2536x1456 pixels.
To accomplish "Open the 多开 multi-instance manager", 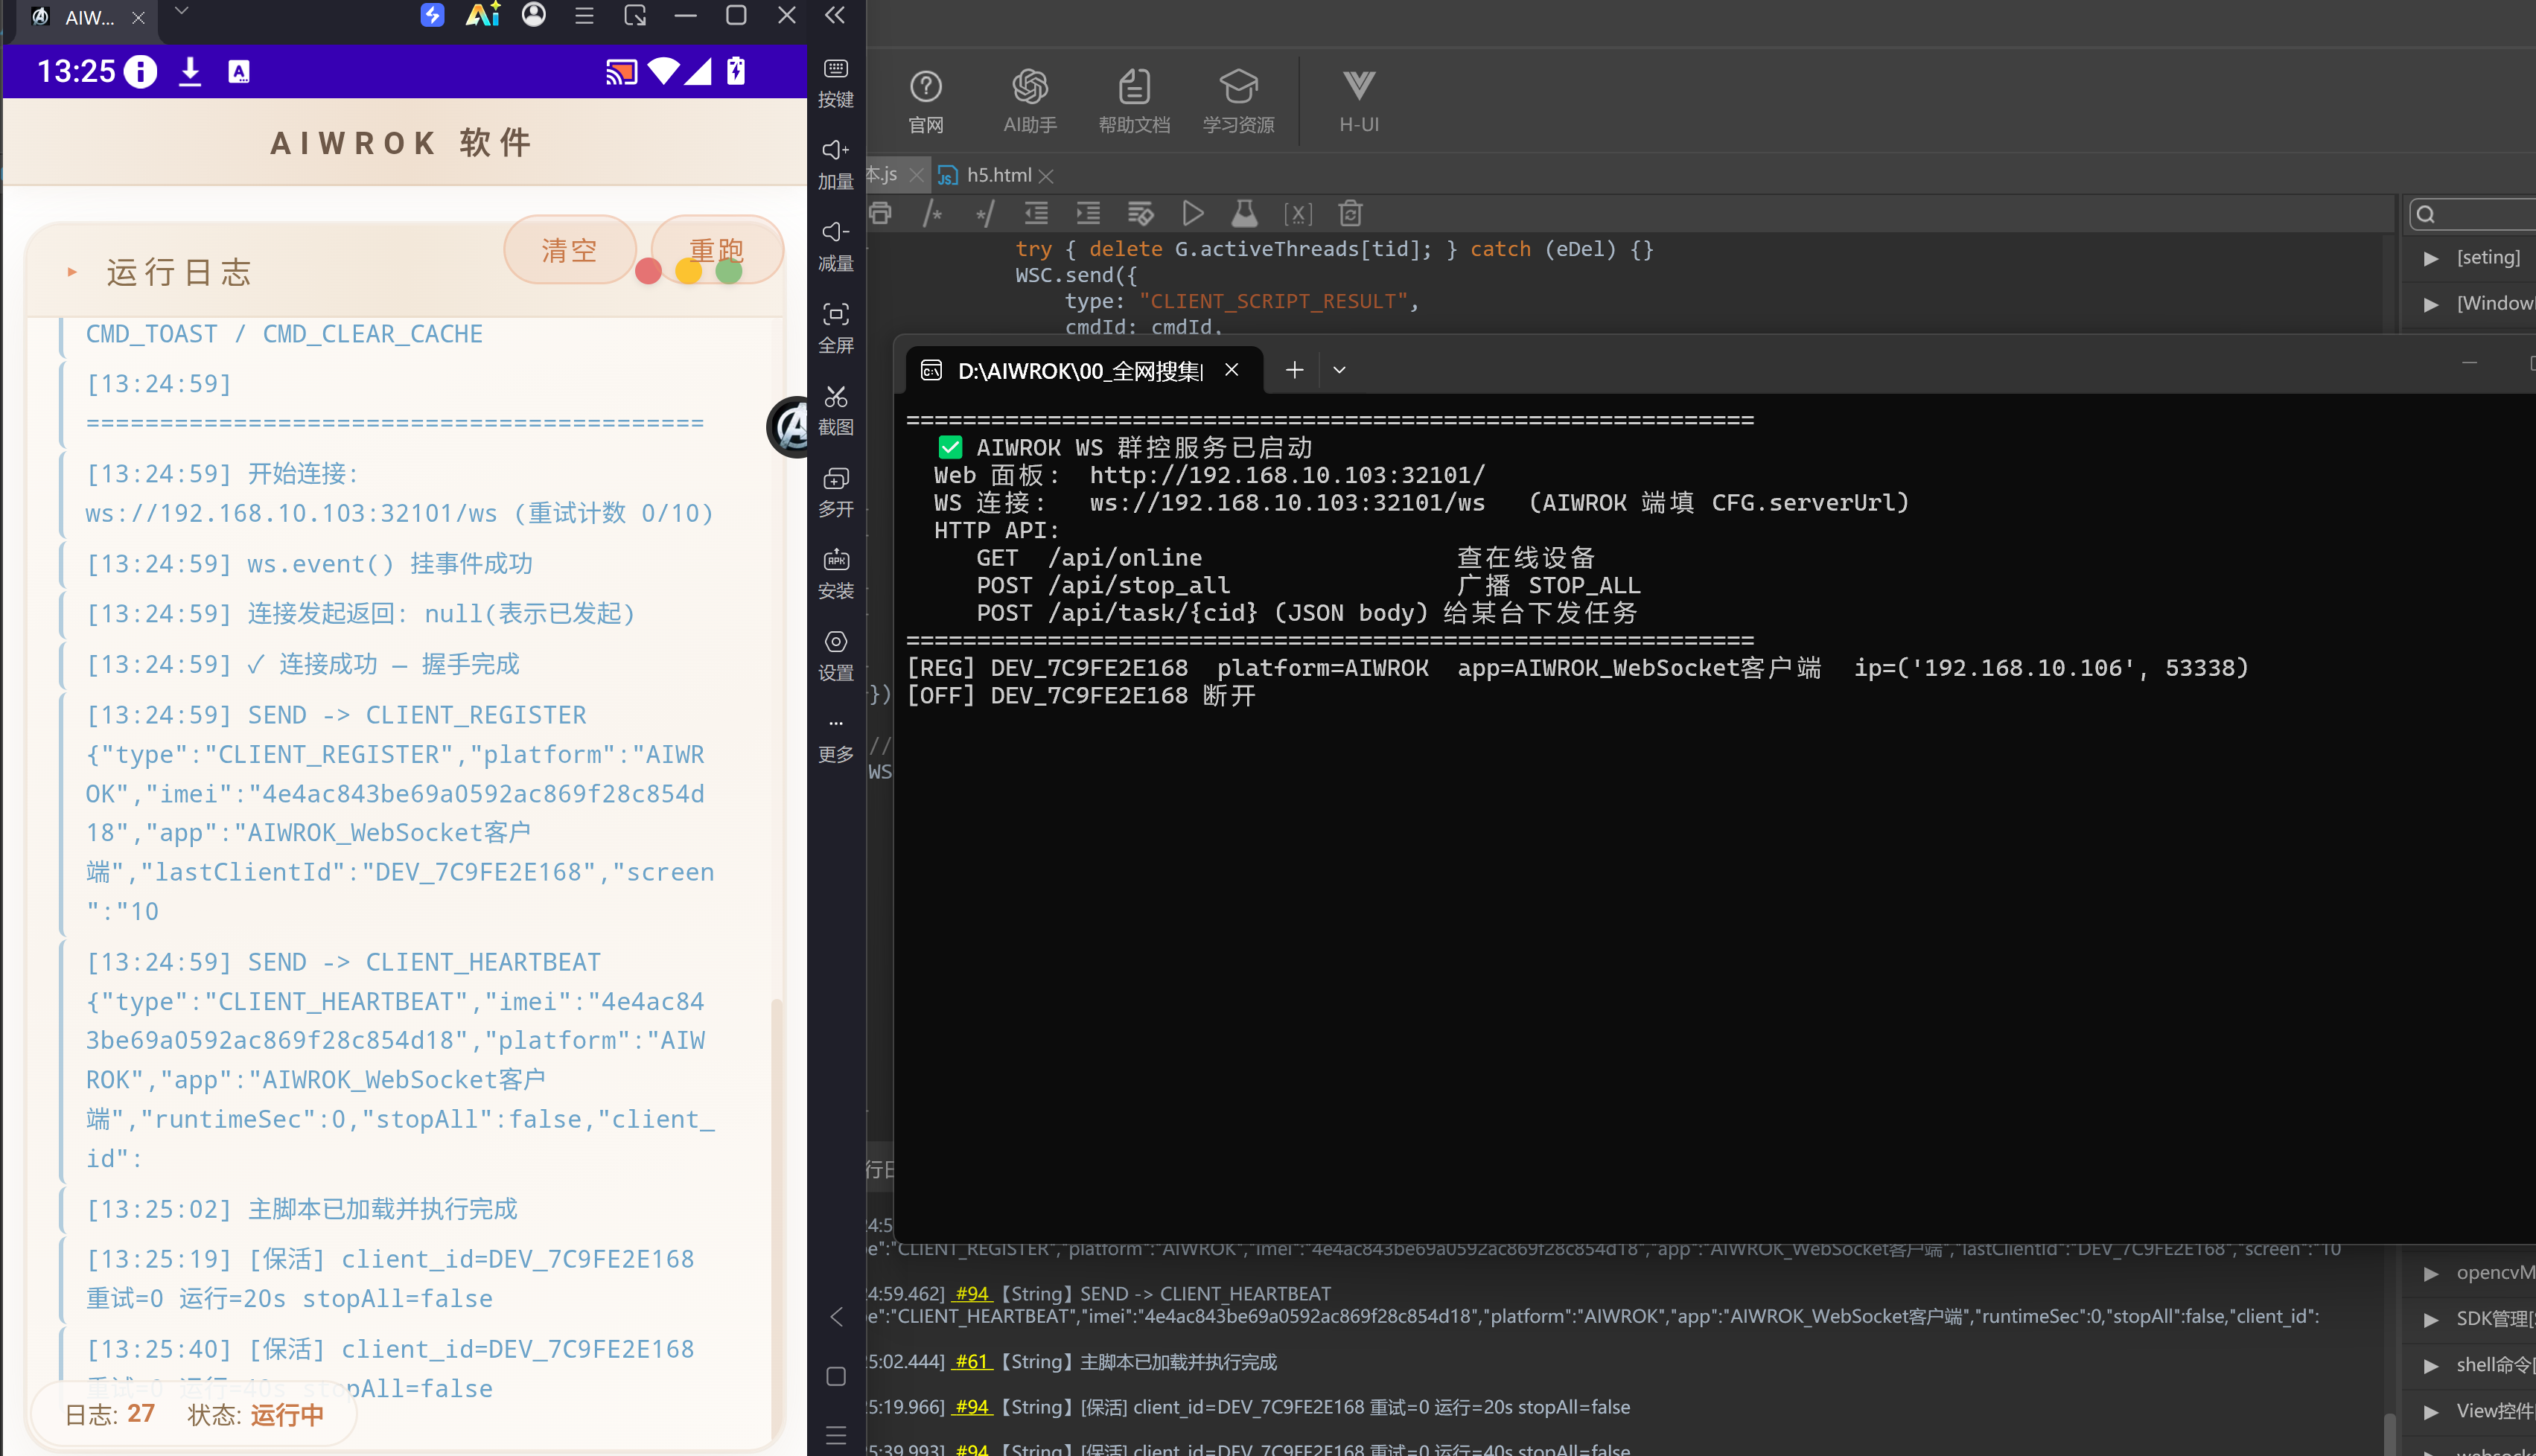I will [835, 492].
